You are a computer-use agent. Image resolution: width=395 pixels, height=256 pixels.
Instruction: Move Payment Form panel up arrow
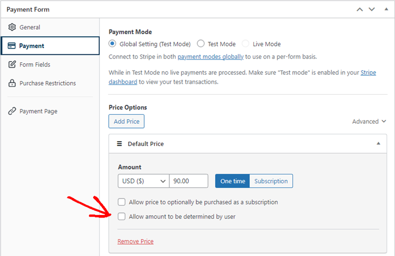(x=360, y=9)
